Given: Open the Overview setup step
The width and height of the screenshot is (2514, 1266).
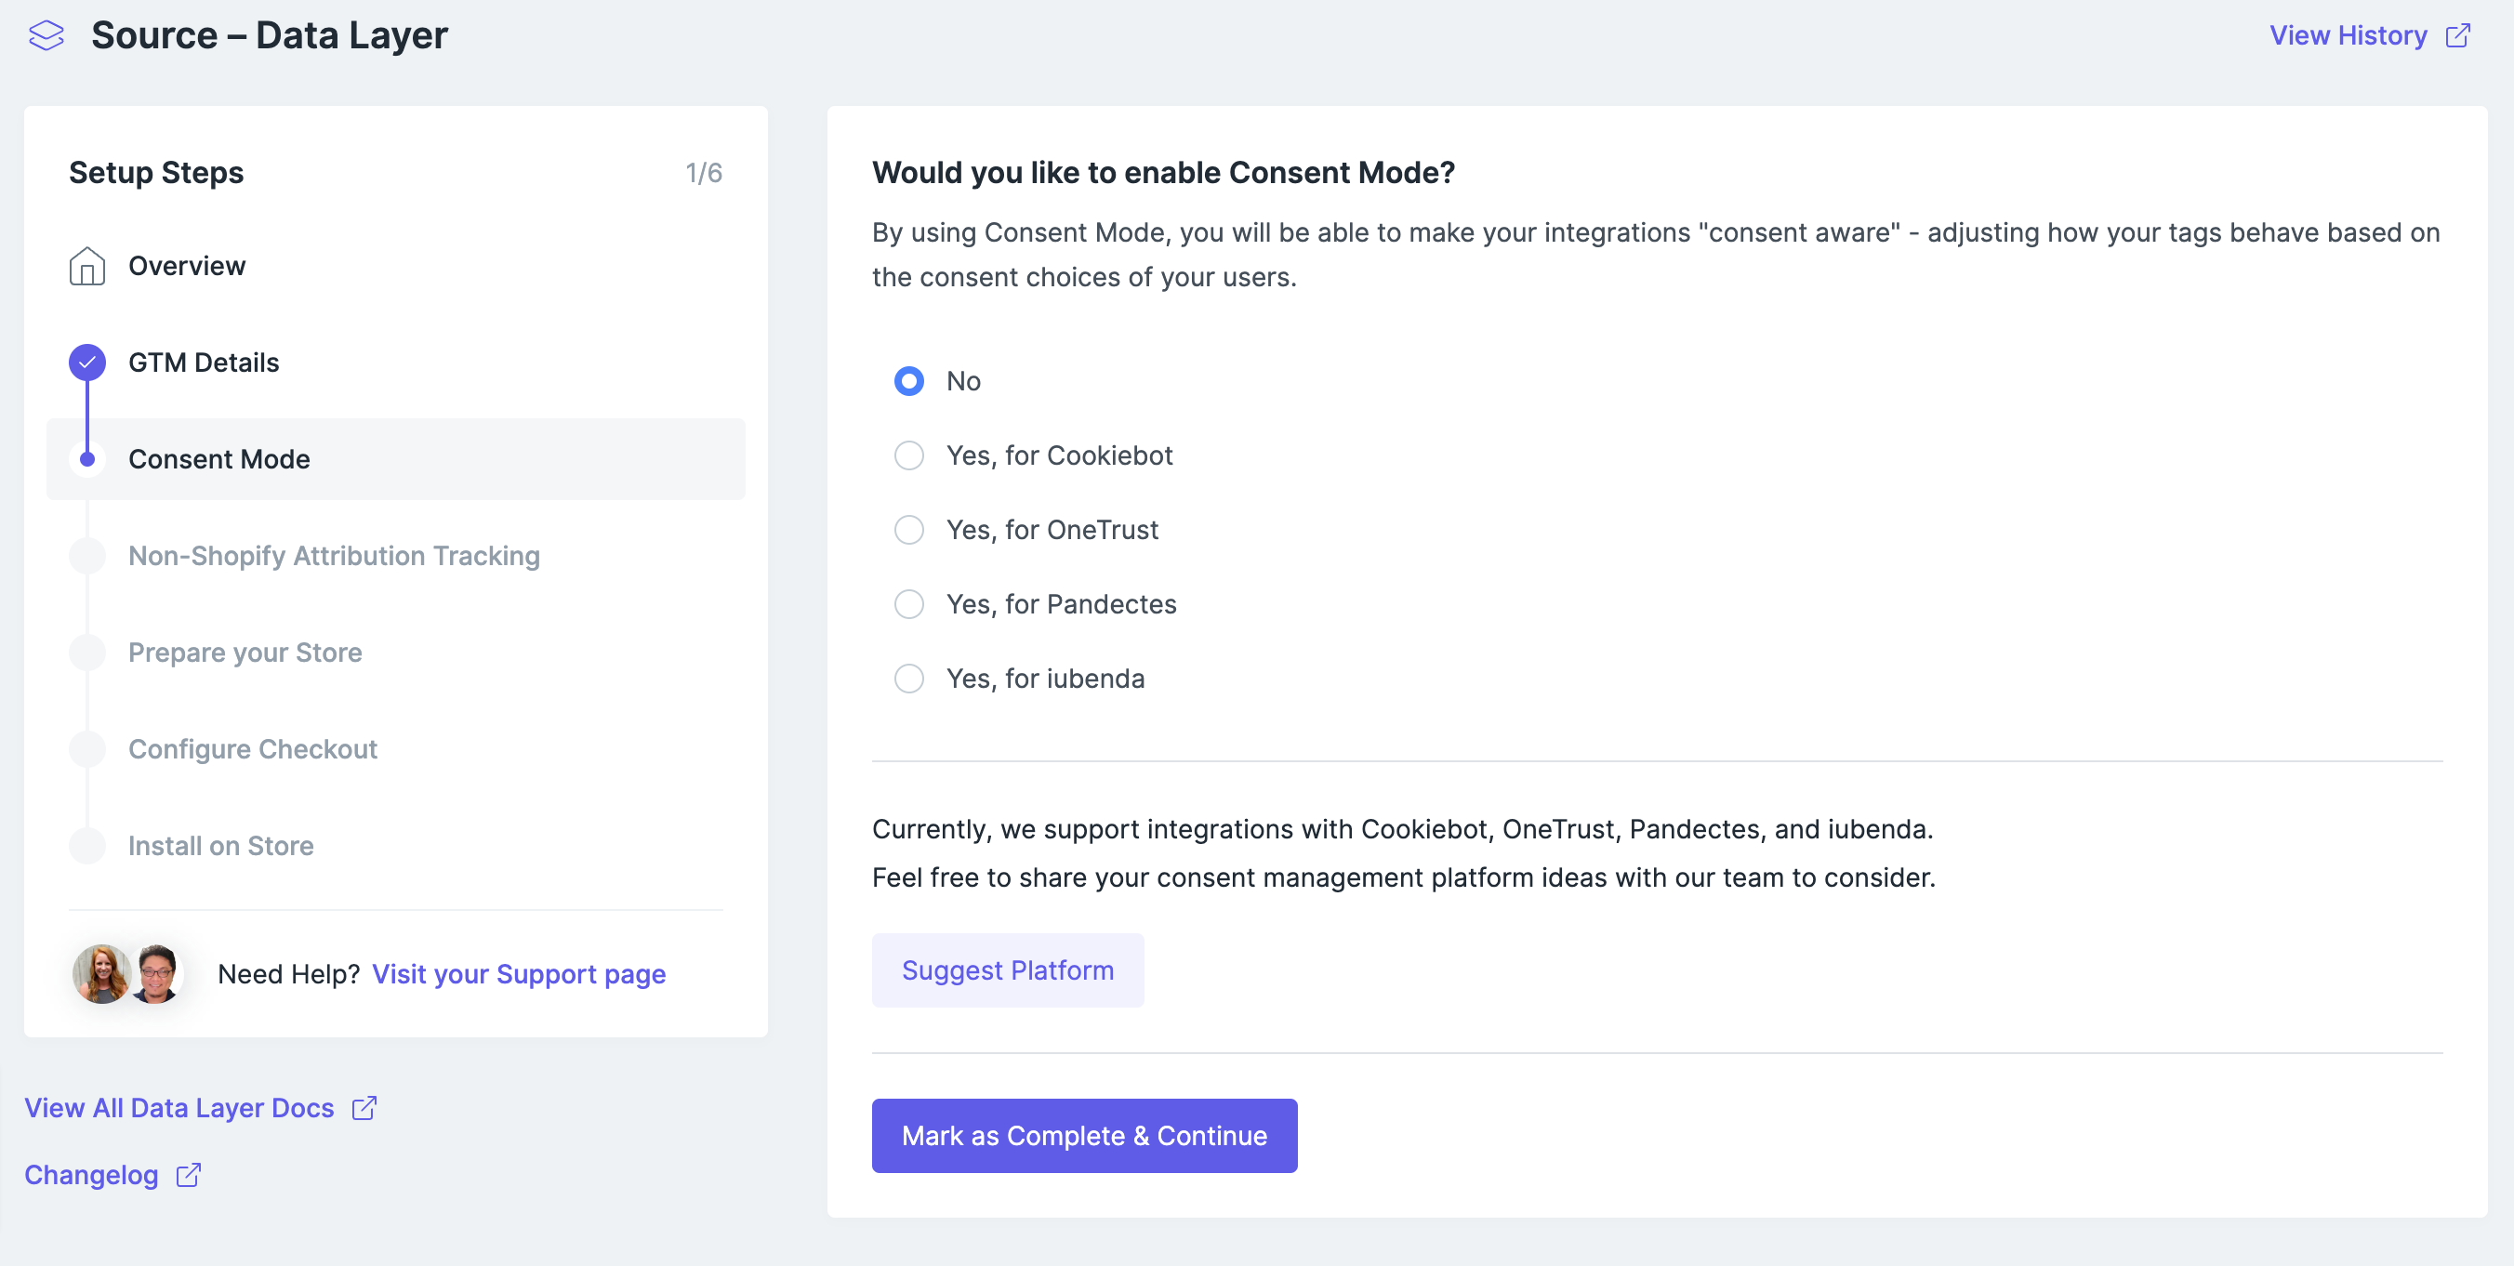Looking at the screenshot, I should (x=186, y=265).
